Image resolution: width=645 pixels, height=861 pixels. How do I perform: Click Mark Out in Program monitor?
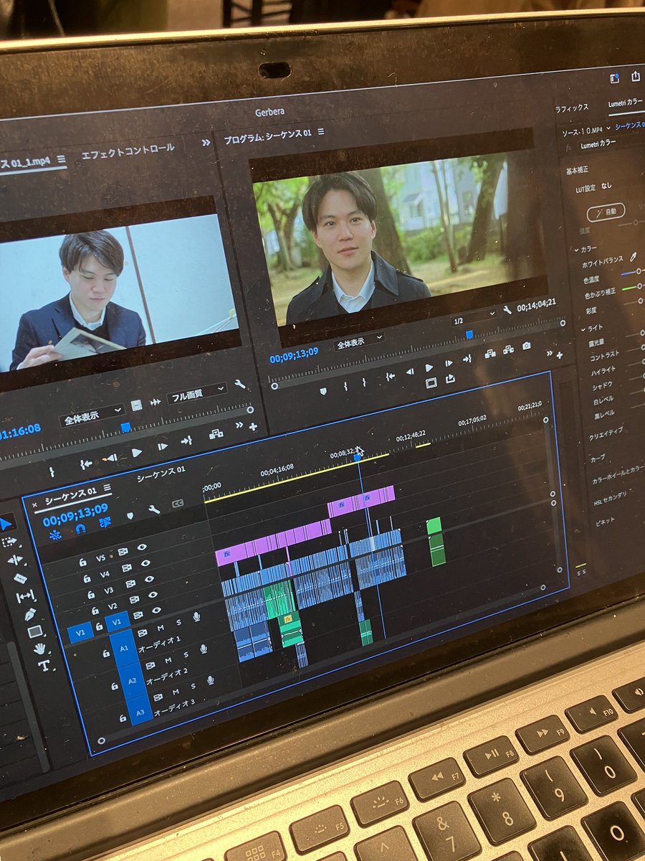coord(364,382)
